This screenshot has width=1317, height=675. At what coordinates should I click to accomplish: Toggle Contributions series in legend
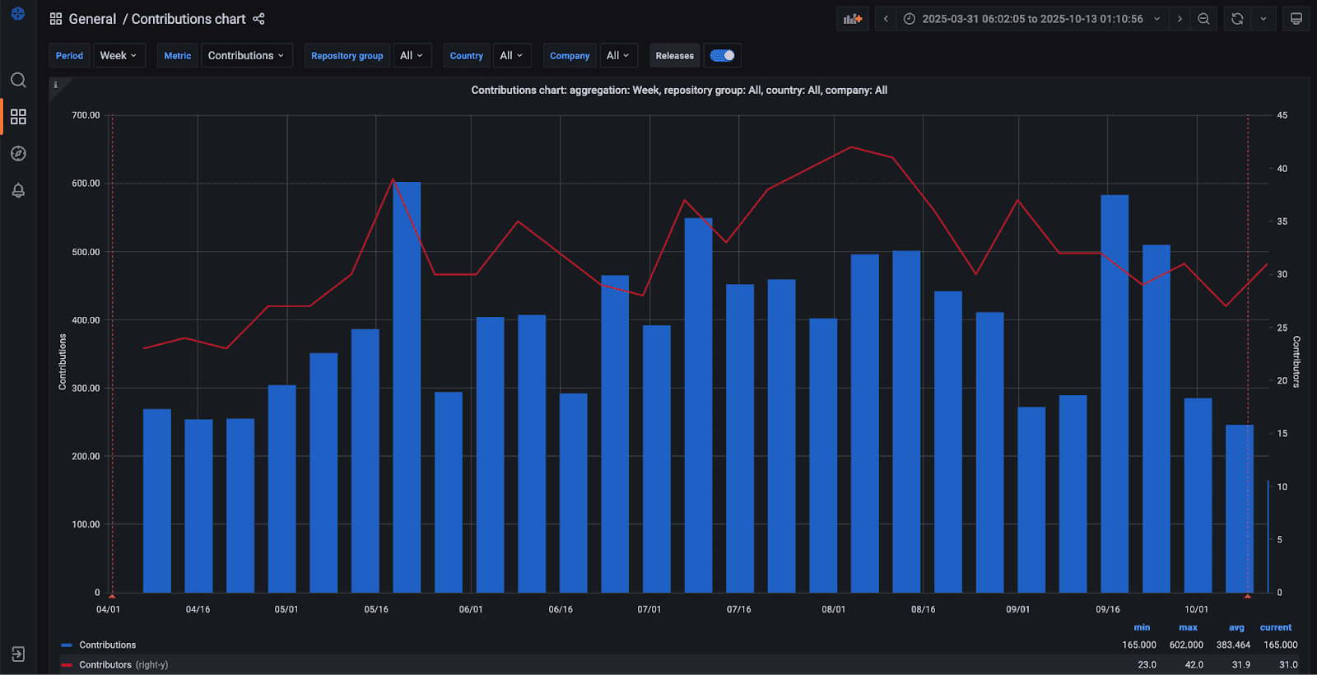pos(107,645)
